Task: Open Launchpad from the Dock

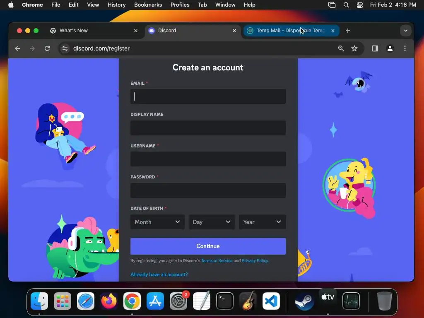Action: tap(63, 301)
